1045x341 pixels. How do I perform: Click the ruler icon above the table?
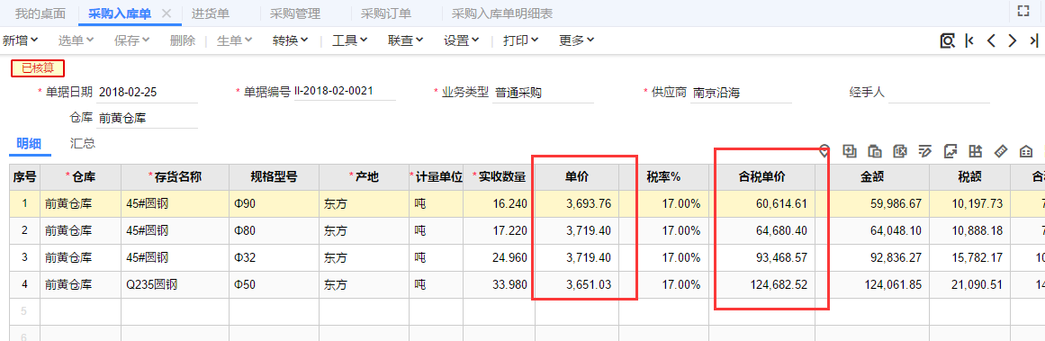(1001, 150)
